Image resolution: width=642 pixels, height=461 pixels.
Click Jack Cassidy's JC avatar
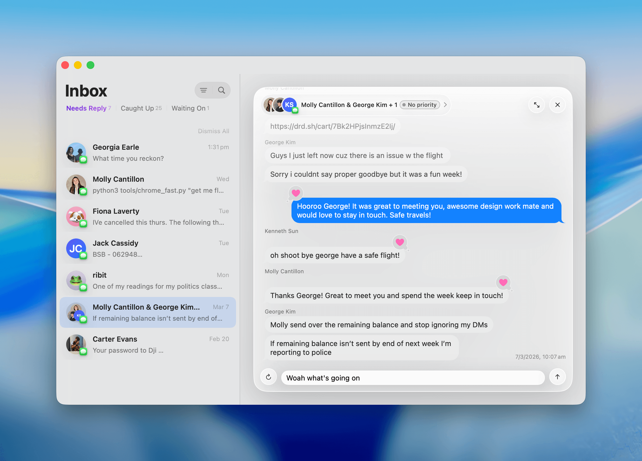click(76, 249)
